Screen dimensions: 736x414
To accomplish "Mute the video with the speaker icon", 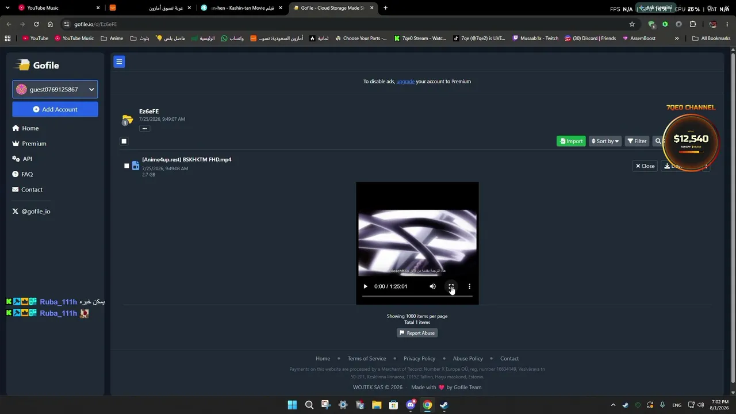I will [432, 286].
